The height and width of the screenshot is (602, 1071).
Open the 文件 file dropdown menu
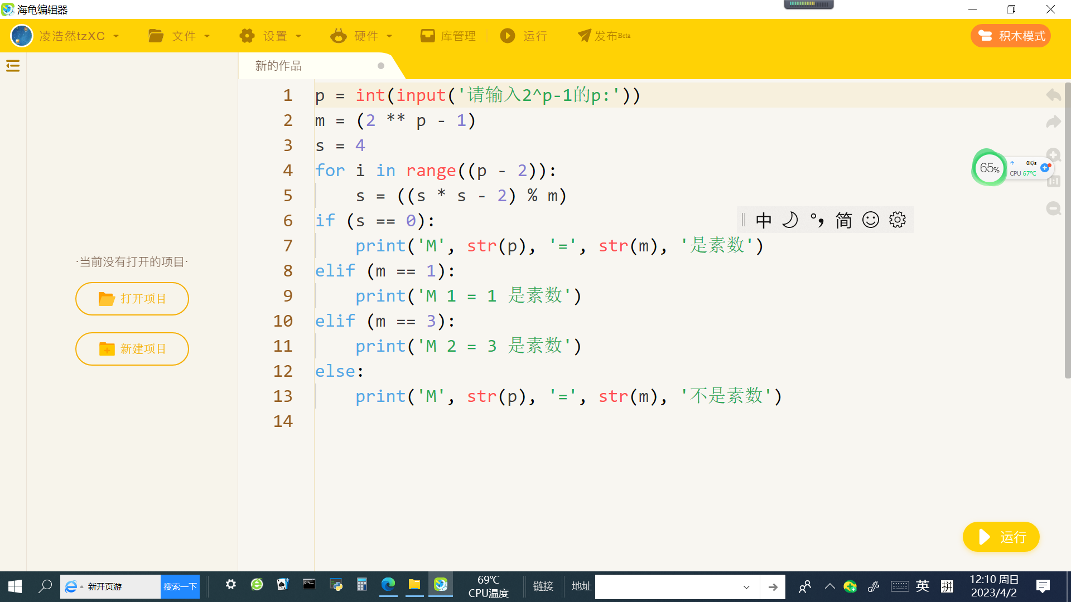click(180, 36)
